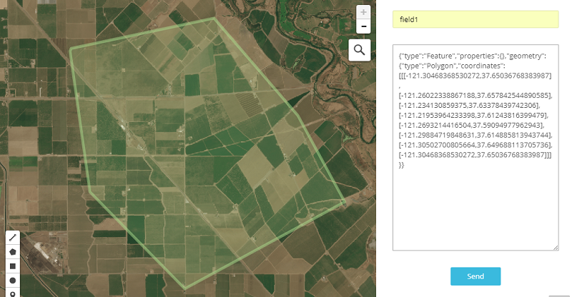Zoom in on the map
The image size is (572, 297).
coord(364,12)
